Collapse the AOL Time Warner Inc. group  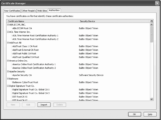[x=8, y=32]
